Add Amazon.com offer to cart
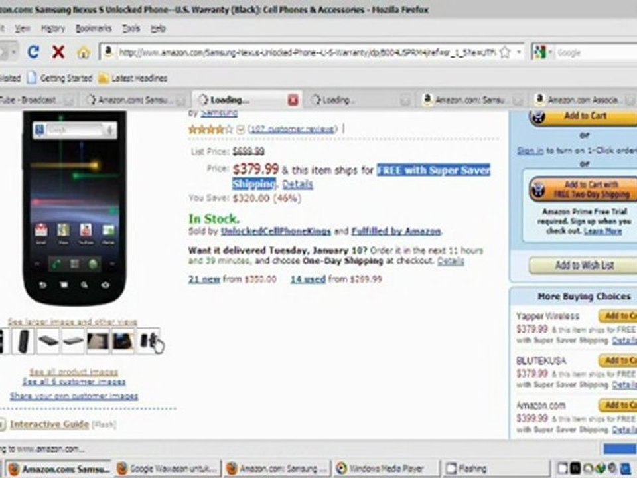 tap(618, 405)
